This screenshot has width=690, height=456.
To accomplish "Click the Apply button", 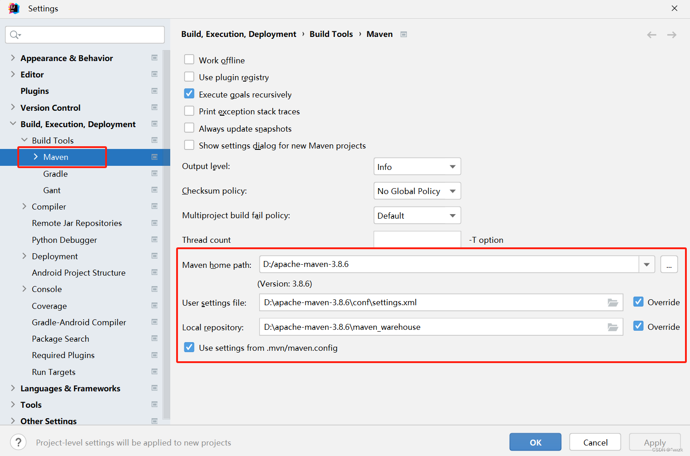I will pos(655,442).
